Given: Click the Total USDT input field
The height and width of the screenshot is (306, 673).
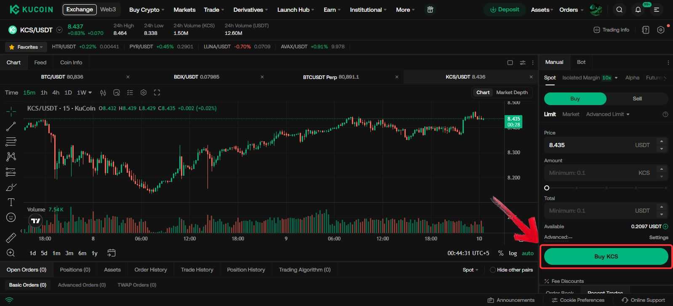Looking at the screenshot, I should coord(606,211).
